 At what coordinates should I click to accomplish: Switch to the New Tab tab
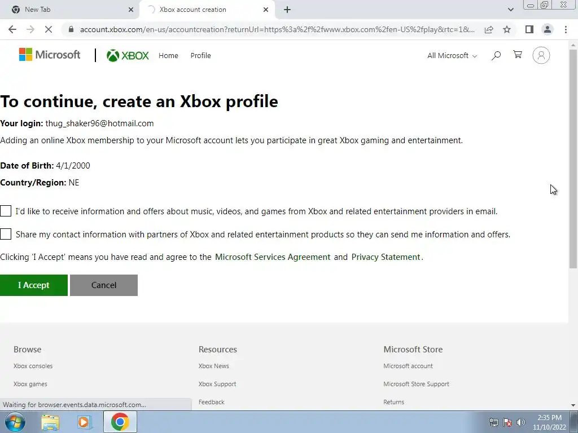[x=70, y=10]
